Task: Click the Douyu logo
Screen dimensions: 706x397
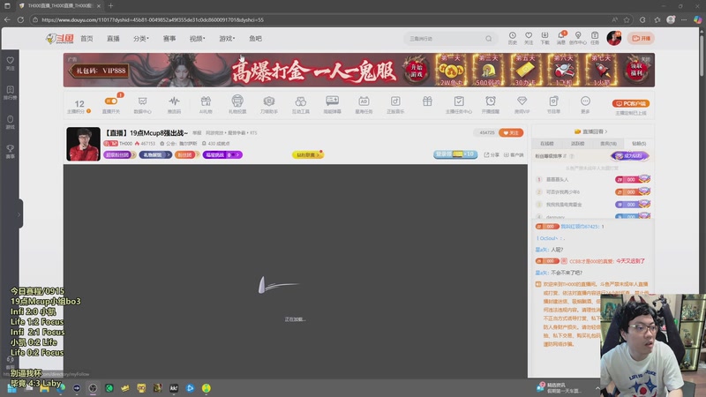Action: pos(59,39)
